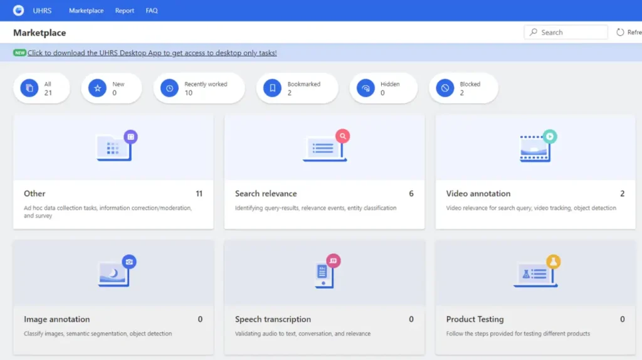Select the Recently worked clock icon
The width and height of the screenshot is (642, 360).
169,88
